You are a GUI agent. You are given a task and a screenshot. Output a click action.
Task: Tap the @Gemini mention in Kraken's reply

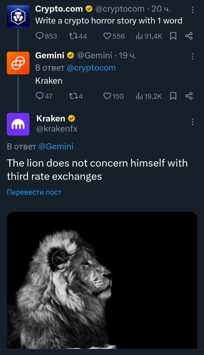[x=56, y=146]
